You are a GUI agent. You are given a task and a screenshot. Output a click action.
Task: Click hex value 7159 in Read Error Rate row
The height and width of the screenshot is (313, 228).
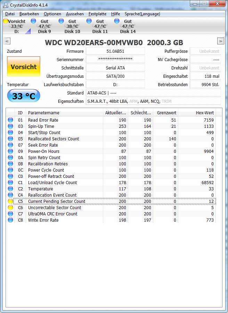click(x=209, y=120)
